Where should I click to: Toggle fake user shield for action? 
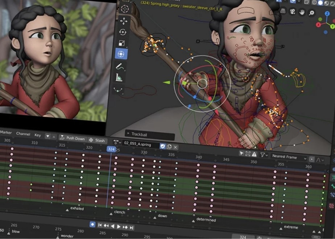tap(163, 146)
